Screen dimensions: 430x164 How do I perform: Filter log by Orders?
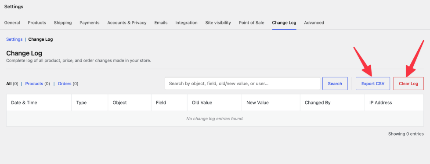click(x=65, y=84)
